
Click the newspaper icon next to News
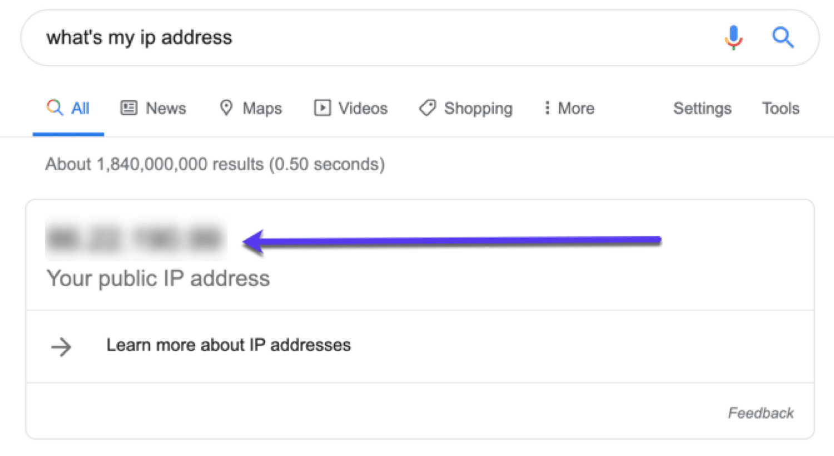(128, 108)
